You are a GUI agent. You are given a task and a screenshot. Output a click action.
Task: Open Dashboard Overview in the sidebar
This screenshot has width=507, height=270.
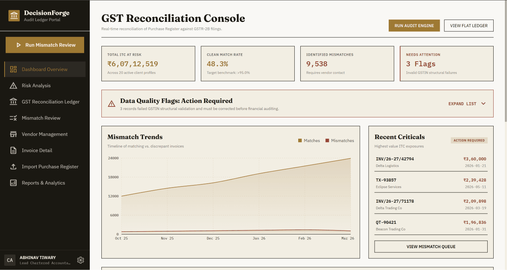[x=45, y=69]
